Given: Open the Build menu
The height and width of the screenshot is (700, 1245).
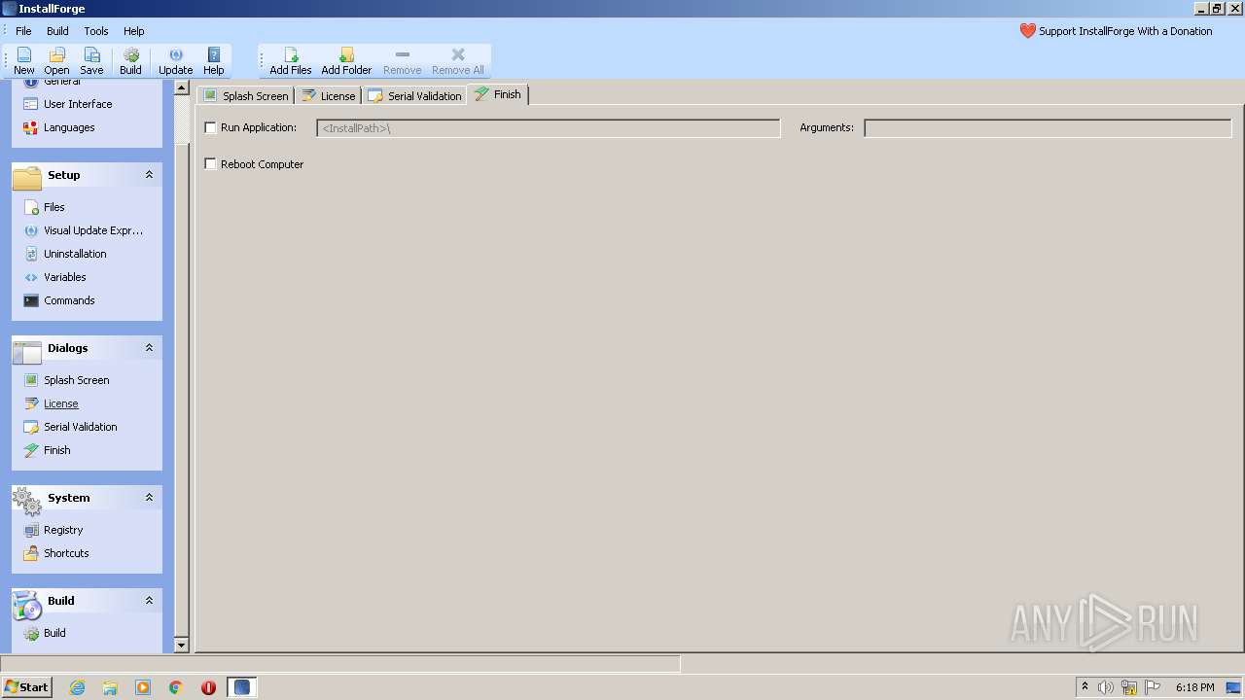Looking at the screenshot, I should 57,31.
